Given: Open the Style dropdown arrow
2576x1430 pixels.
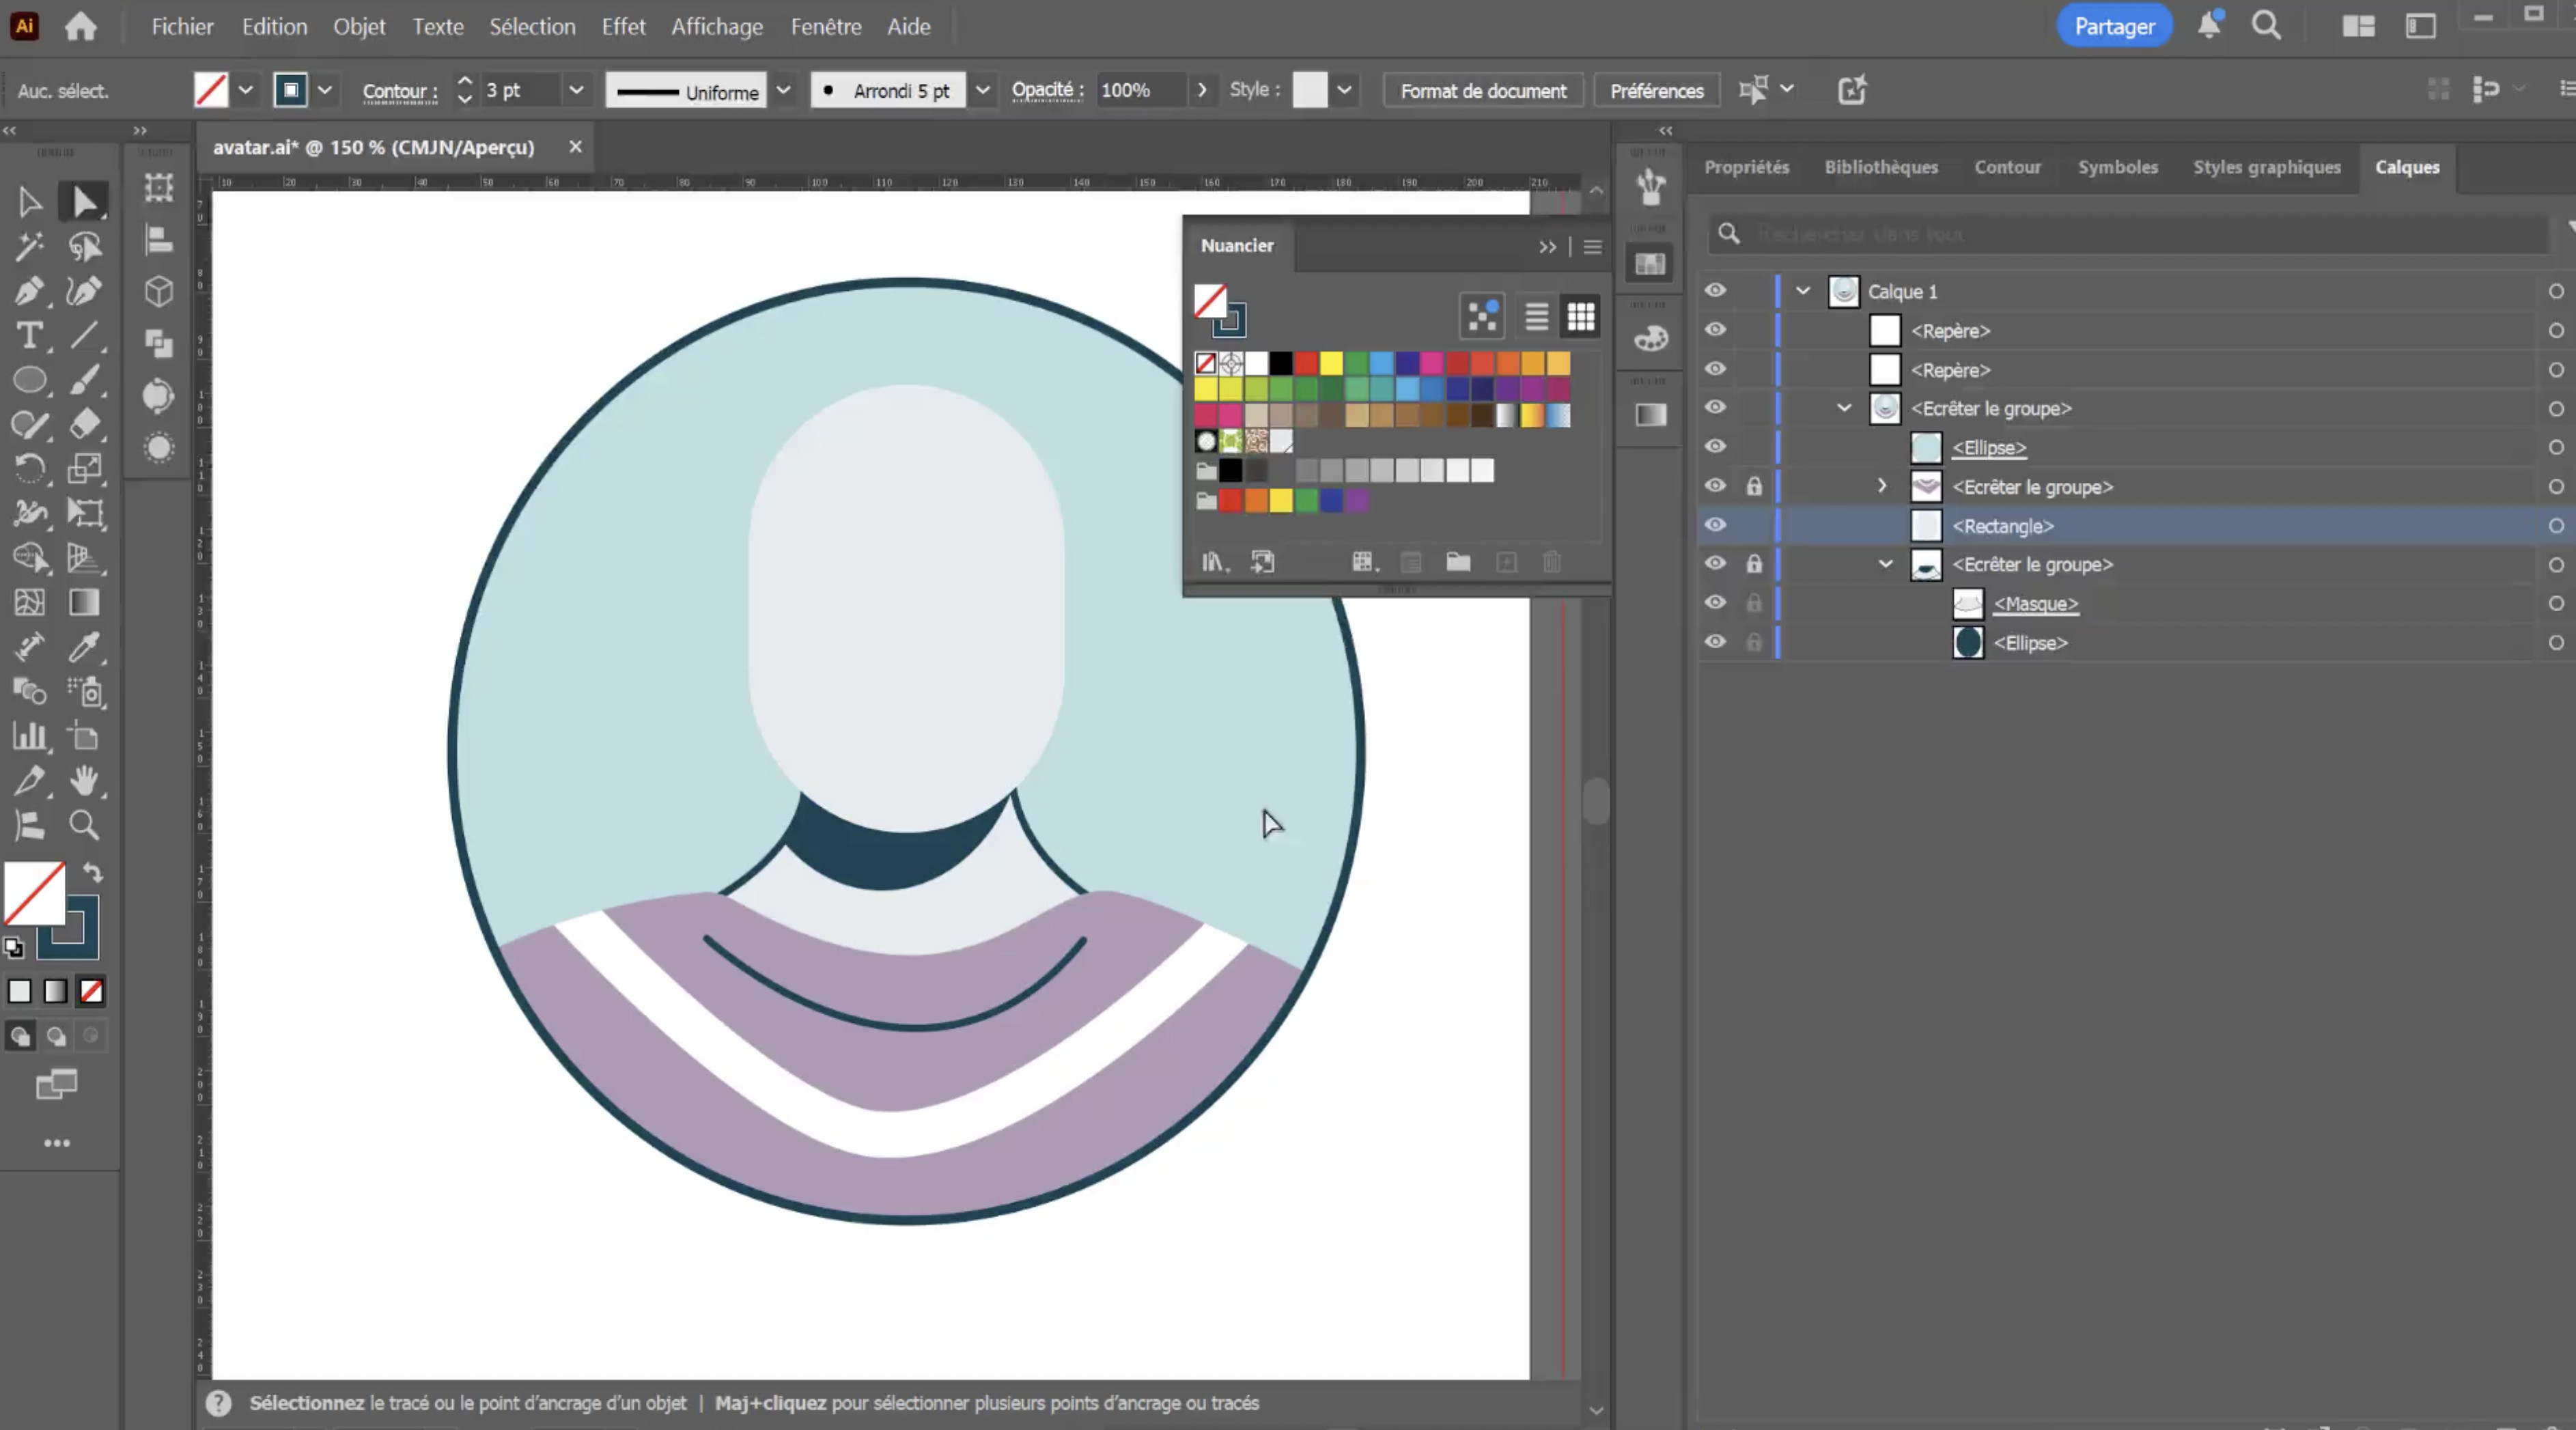Looking at the screenshot, I should tap(1344, 91).
